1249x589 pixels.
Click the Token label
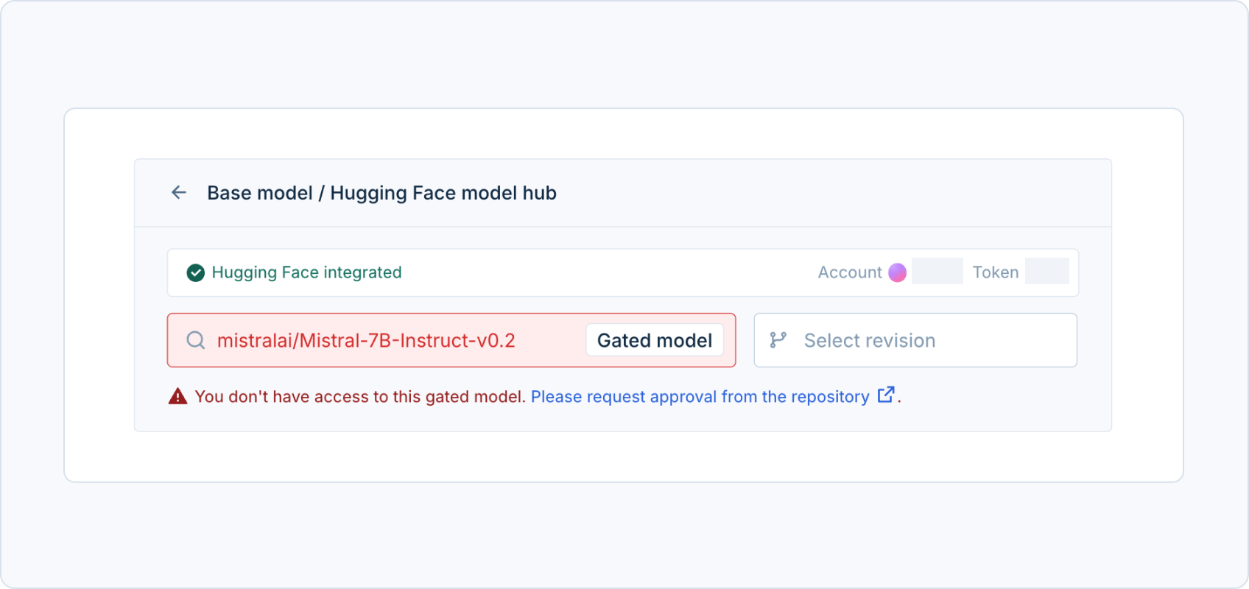(x=996, y=272)
